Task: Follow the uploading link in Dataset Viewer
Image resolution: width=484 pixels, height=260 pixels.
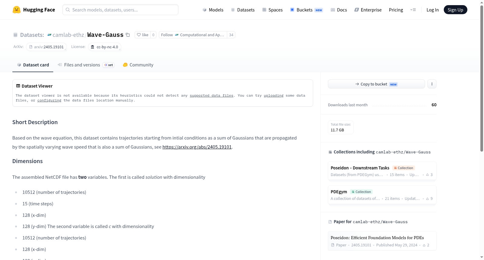Action: click(273, 95)
